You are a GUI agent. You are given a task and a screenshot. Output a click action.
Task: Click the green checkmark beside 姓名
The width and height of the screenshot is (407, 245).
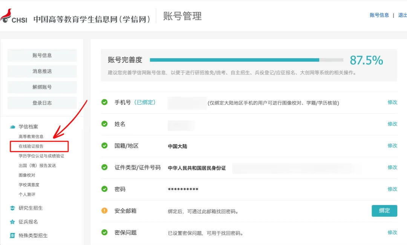pos(104,124)
